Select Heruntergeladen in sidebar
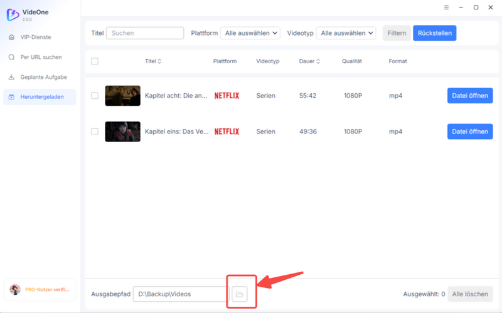The image size is (502, 313). coord(40,97)
